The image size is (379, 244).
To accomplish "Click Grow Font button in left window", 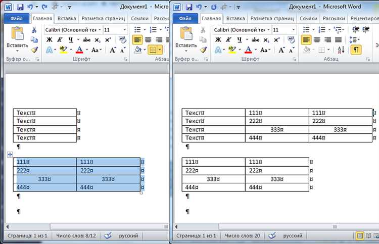I will 112,50.
